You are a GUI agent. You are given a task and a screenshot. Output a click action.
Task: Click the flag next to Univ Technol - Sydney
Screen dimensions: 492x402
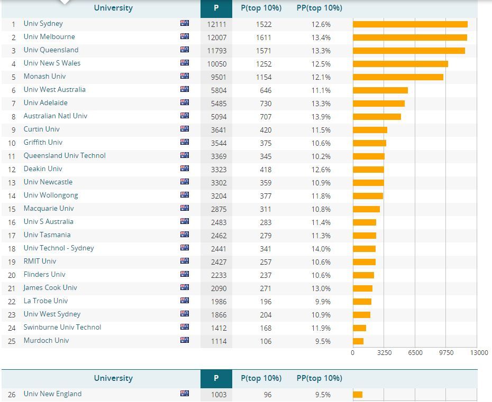coord(185,247)
